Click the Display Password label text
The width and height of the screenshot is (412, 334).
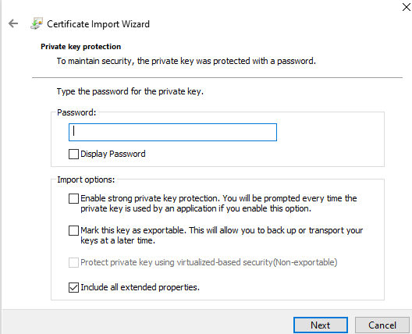(x=113, y=154)
